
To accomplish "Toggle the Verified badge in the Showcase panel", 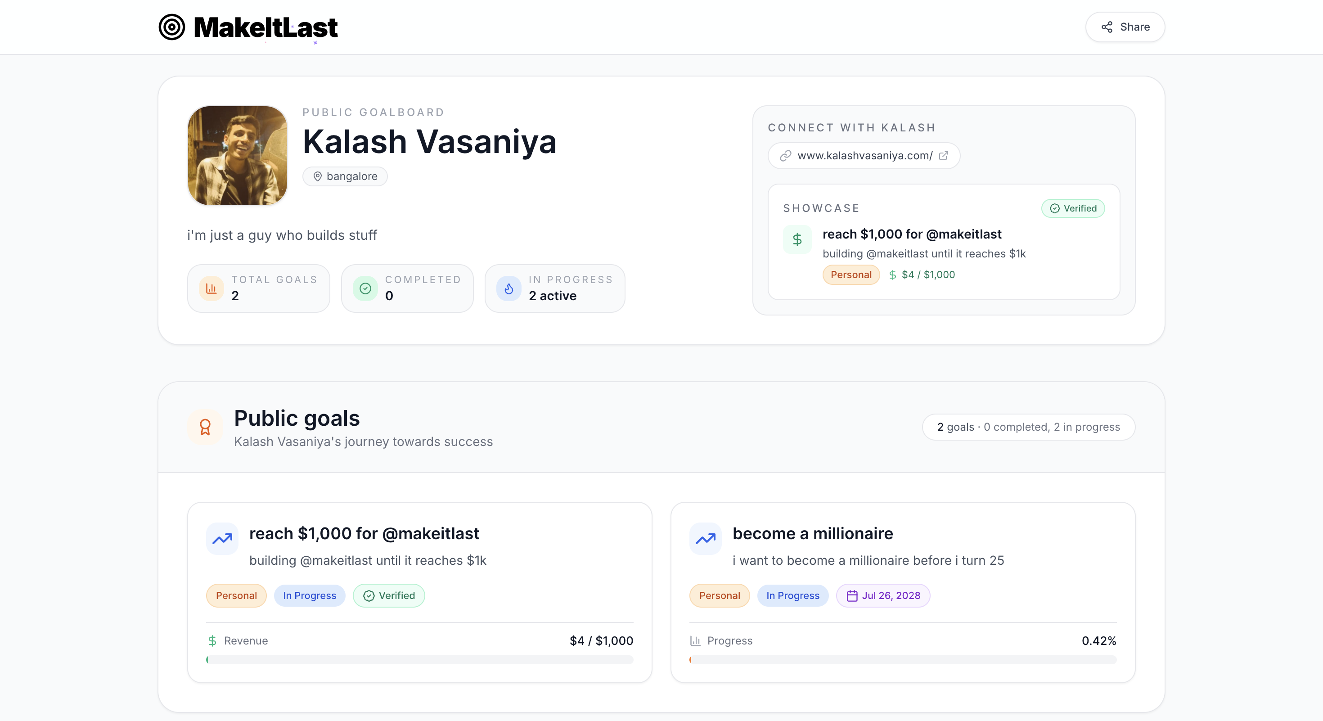I will [1072, 208].
